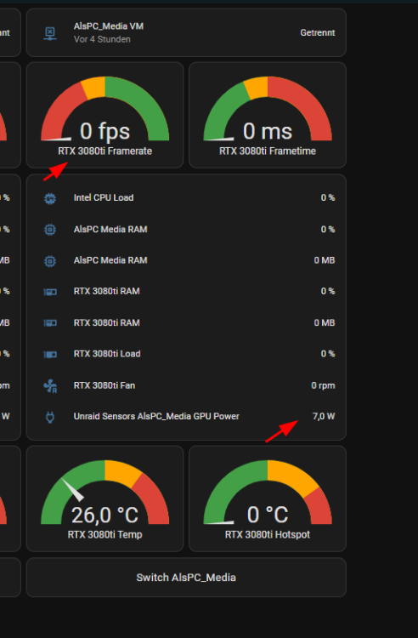This screenshot has width=418, height=638.
Task: Open the AlsPC_Media VM entity name
Action: pos(109,26)
